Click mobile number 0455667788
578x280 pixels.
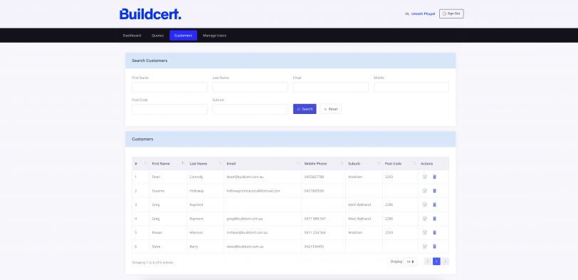(x=314, y=177)
